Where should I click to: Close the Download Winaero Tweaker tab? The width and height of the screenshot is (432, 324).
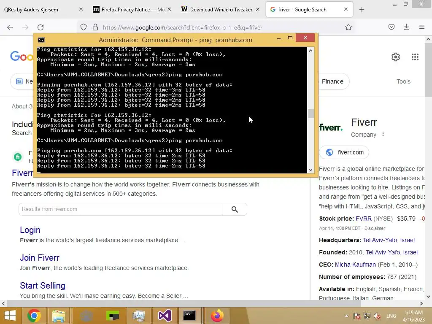258,9
